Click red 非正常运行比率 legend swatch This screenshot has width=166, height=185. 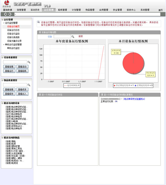115,86
